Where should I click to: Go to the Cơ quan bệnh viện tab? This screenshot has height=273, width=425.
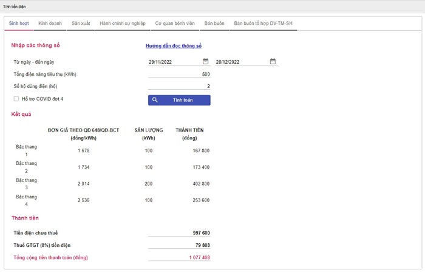(175, 23)
